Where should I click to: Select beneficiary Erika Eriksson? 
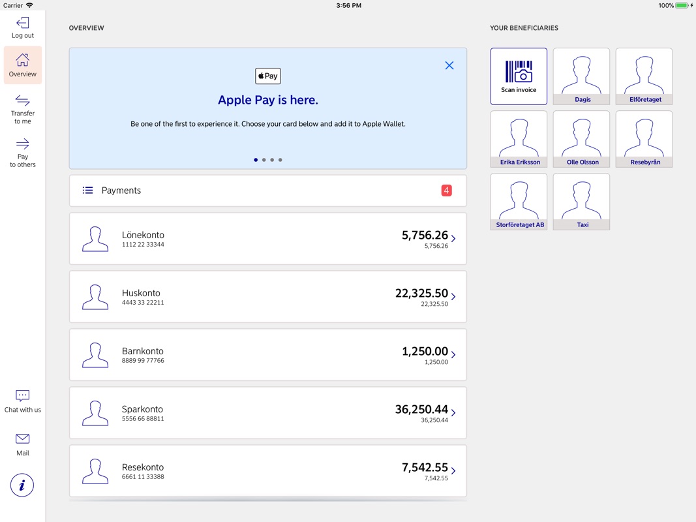pos(519,138)
